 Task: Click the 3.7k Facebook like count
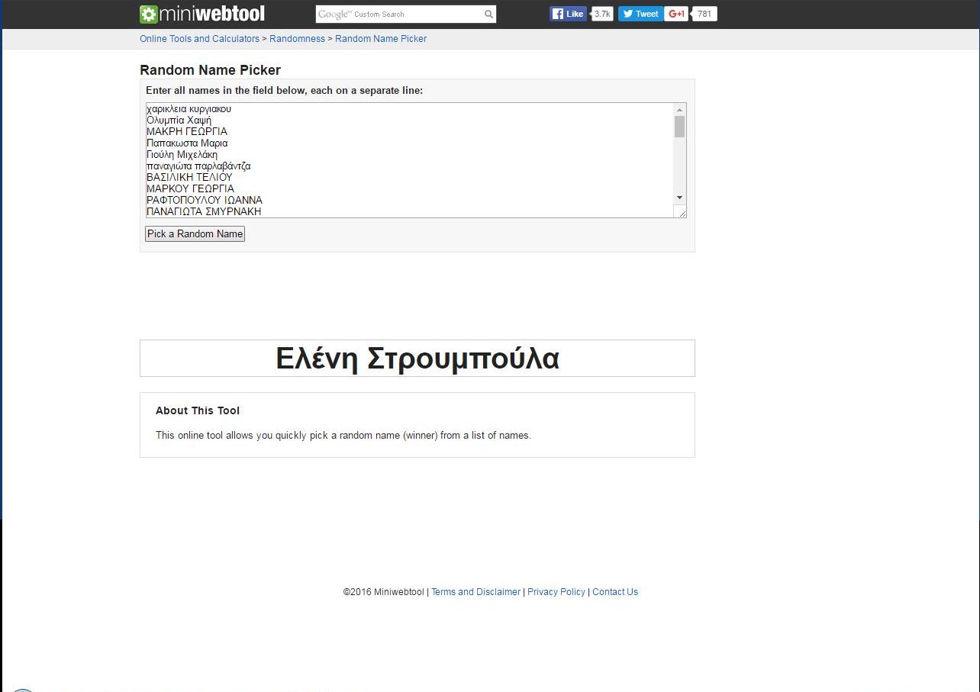click(602, 14)
